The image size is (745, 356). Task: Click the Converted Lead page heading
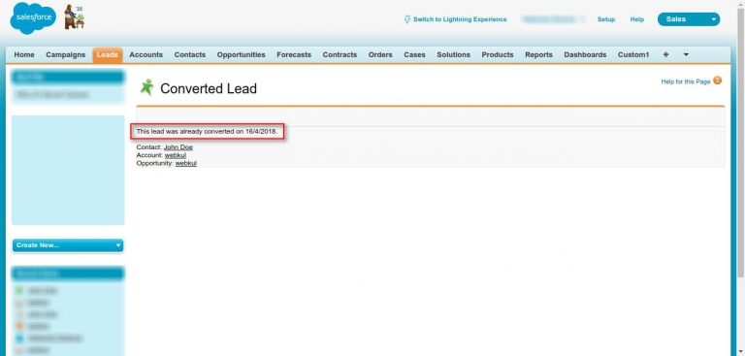pos(209,88)
